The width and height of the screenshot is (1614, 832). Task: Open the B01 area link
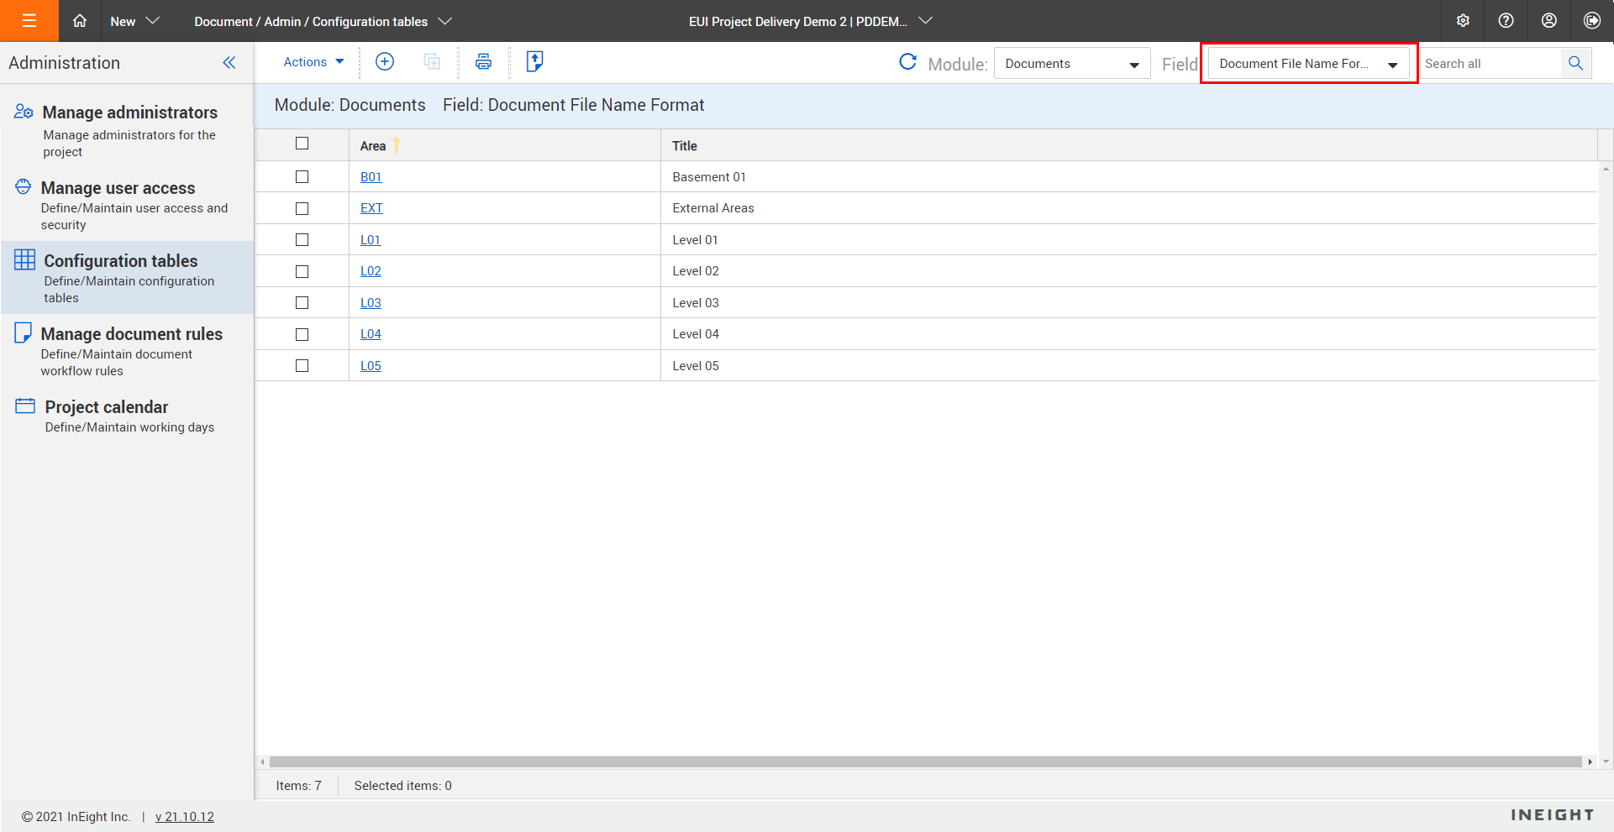(x=371, y=177)
